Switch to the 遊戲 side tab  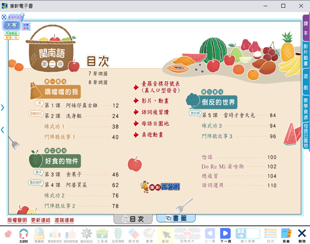coord(306,82)
